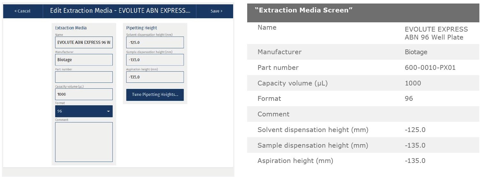This screenshot has height=177, width=480.
Task: Click part number 600-0010-PX01 in table
Action: point(430,68)
